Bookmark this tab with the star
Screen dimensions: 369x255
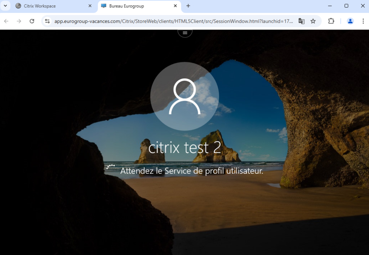[313, 21]
